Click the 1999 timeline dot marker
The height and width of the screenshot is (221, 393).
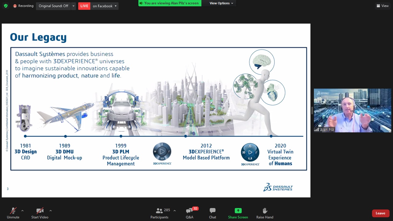click(x=121, y=136)
